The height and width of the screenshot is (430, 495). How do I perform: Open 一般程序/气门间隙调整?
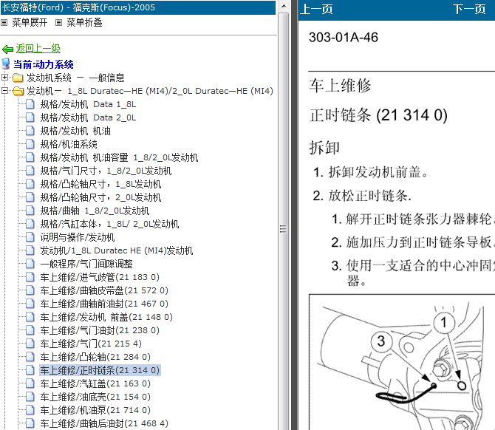(x=86, y=264)
